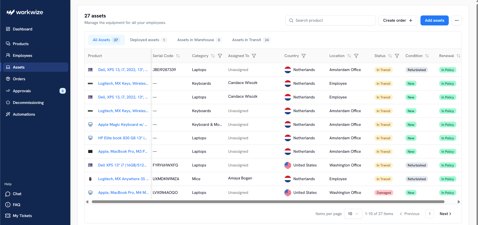The height and width of the screenshot is (225, 478).
Task: Open the Dell XPS 13" i7 (16GB/512 asset
Action: pyautogui.click(x=122, y=165)
